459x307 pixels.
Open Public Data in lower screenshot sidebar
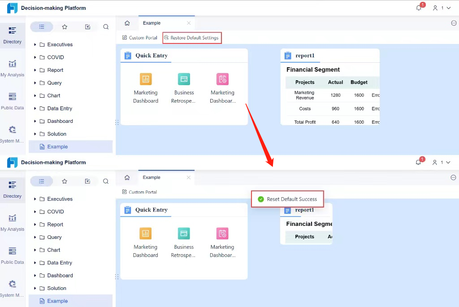click(x=12, y=255)
